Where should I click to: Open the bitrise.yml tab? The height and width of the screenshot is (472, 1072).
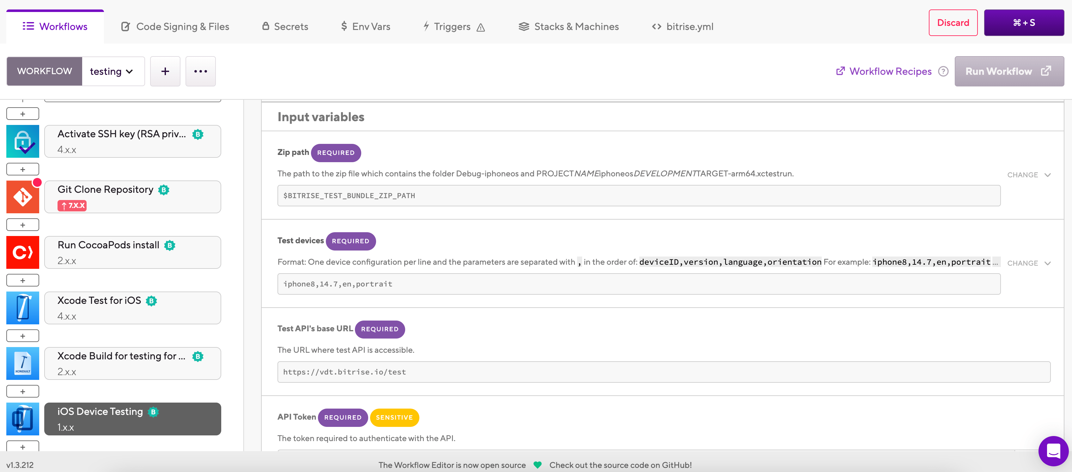[x=683, y=27]
